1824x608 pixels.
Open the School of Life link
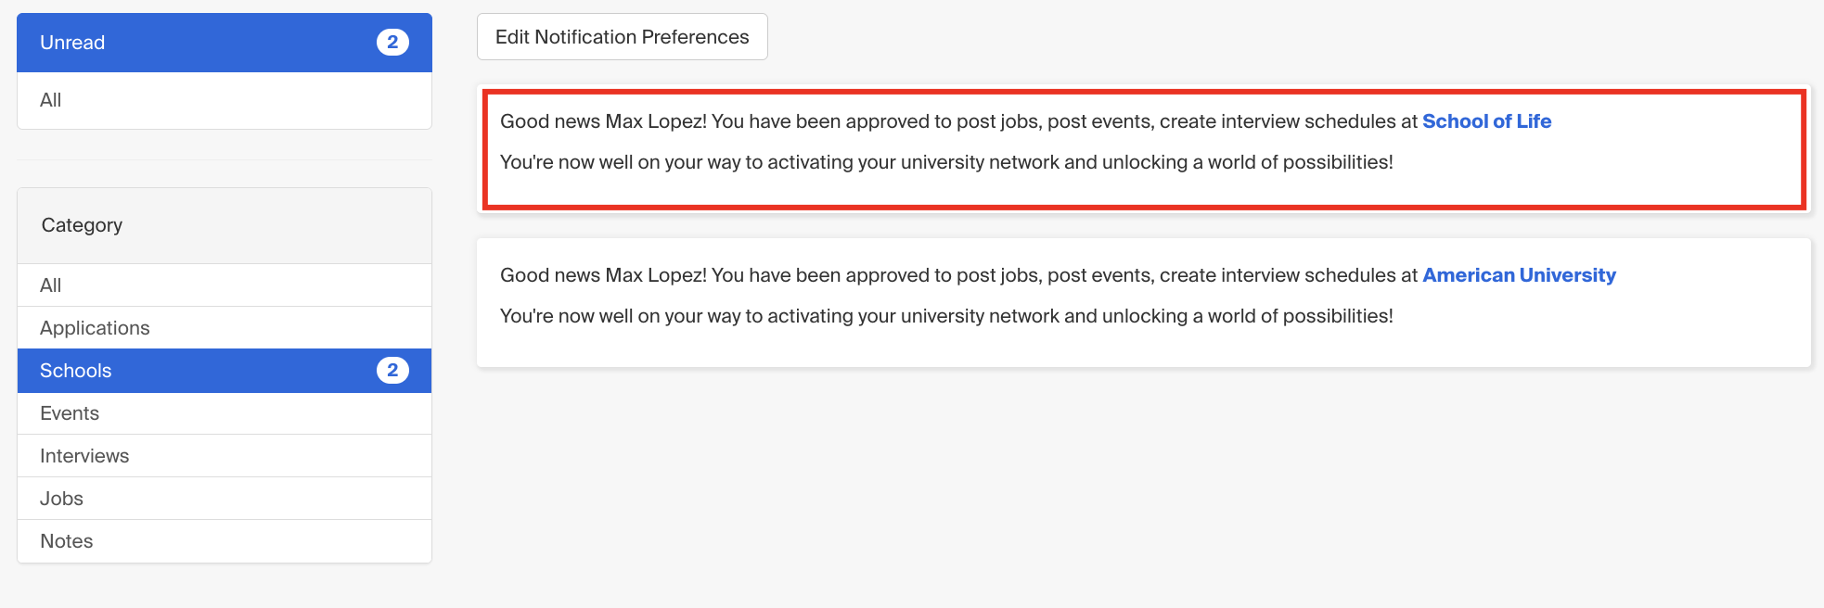[x=1486, y=121]
